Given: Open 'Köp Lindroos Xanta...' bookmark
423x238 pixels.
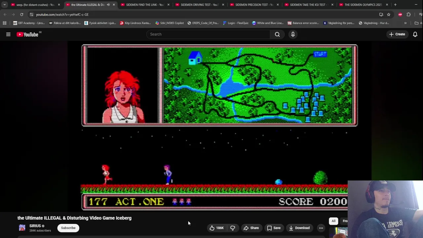Looking at the screenshot, I should click(135, 23).
